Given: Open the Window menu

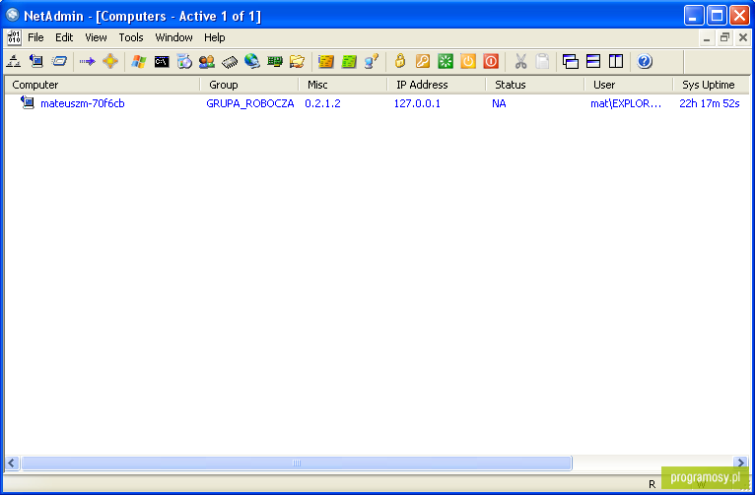Looking at the screenshot, I should [173, 37].
